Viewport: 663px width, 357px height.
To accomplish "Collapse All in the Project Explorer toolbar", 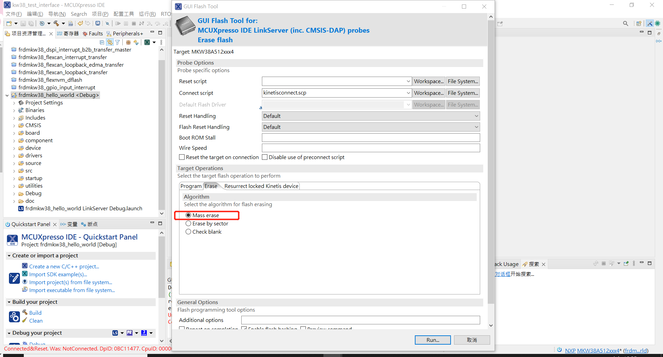I will pyautogui.click(x=102, y=42).
